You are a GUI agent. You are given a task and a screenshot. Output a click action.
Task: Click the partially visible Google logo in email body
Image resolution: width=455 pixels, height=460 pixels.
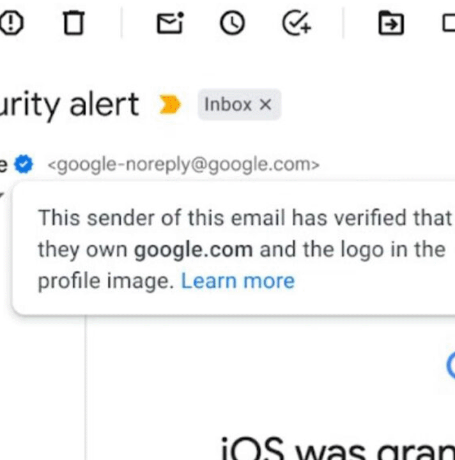tap(451, 365)
